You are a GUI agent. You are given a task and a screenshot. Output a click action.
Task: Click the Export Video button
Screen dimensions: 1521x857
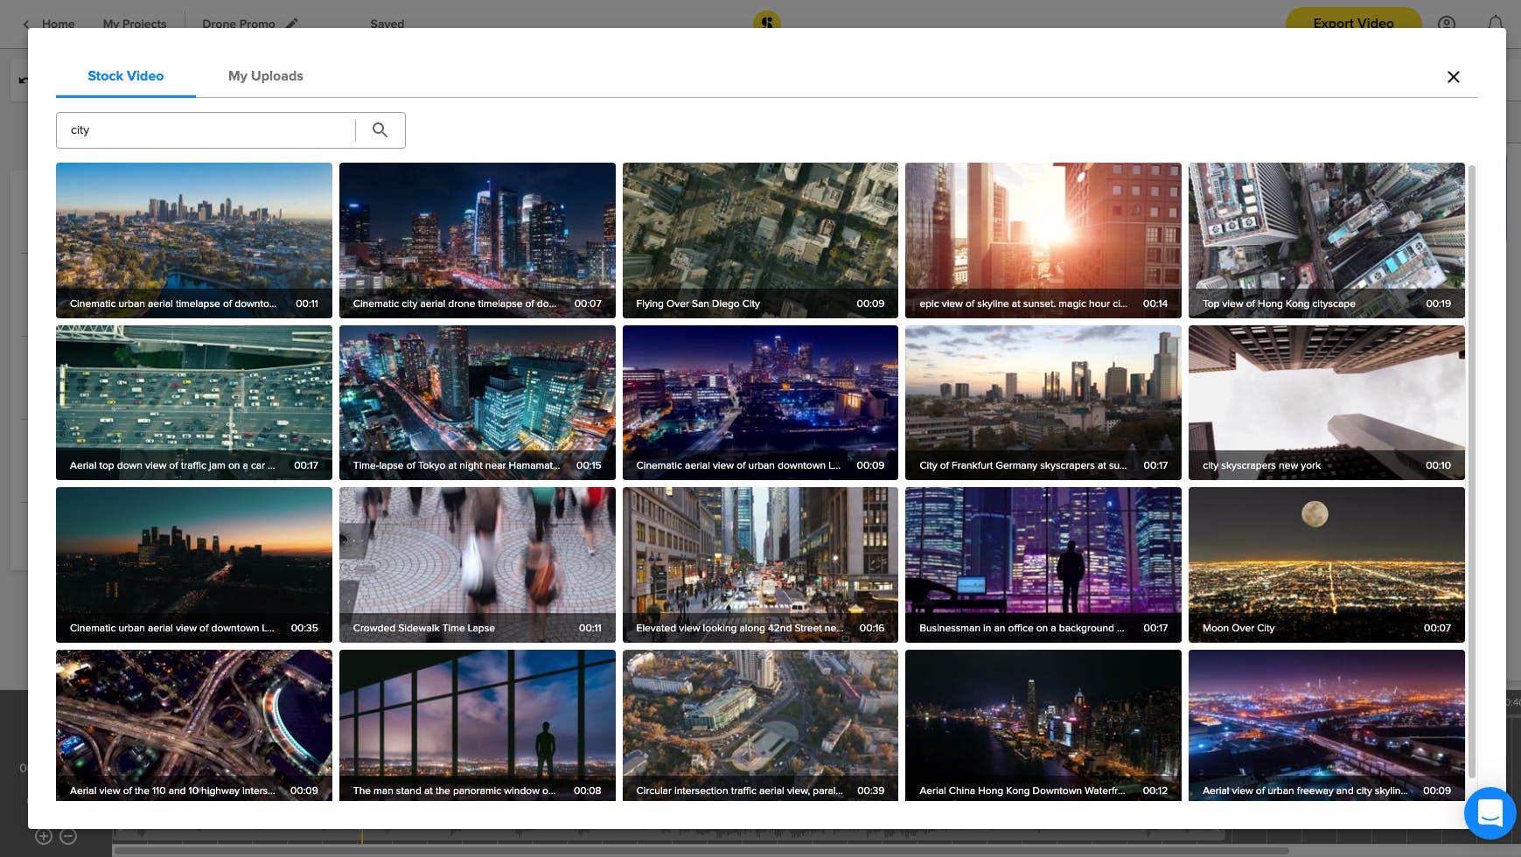[x=1352, y=23]
